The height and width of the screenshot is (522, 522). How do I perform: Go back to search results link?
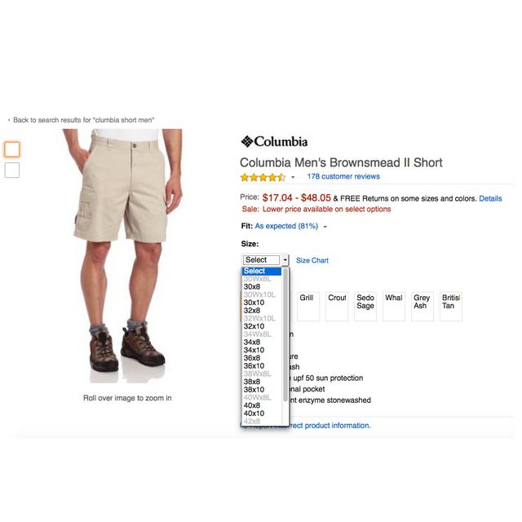pyautogui.click(x=83, y=120)
